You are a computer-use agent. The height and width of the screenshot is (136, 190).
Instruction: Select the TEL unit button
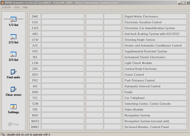pyautogui.click(x=35, y=98)
